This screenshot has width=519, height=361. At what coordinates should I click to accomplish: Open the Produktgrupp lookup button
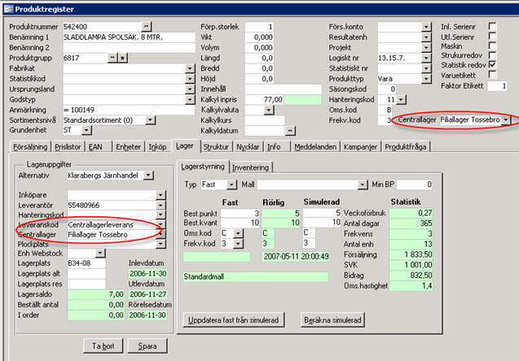(112, 59)
